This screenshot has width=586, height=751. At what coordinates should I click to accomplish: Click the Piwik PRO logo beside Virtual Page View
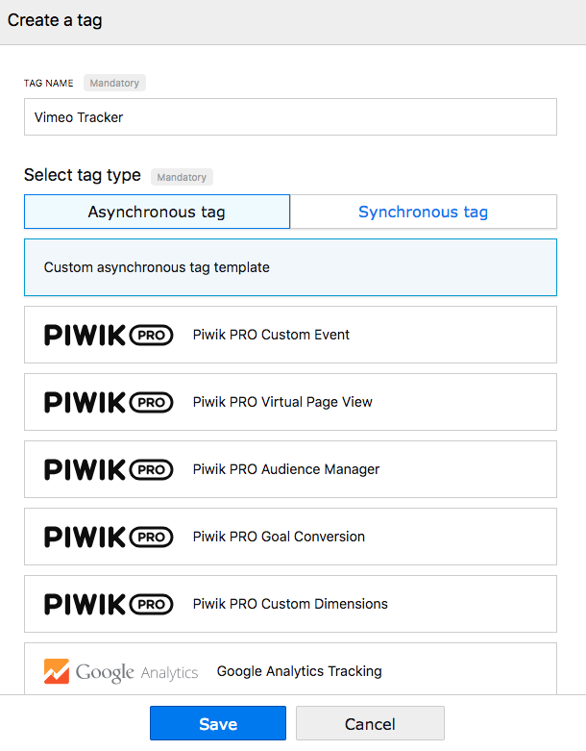(x=109, y=402)
